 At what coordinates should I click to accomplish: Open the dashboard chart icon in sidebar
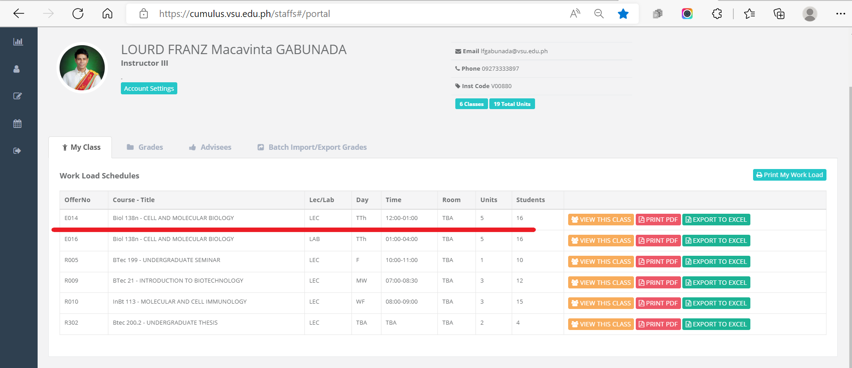click(x=18, y=42)
